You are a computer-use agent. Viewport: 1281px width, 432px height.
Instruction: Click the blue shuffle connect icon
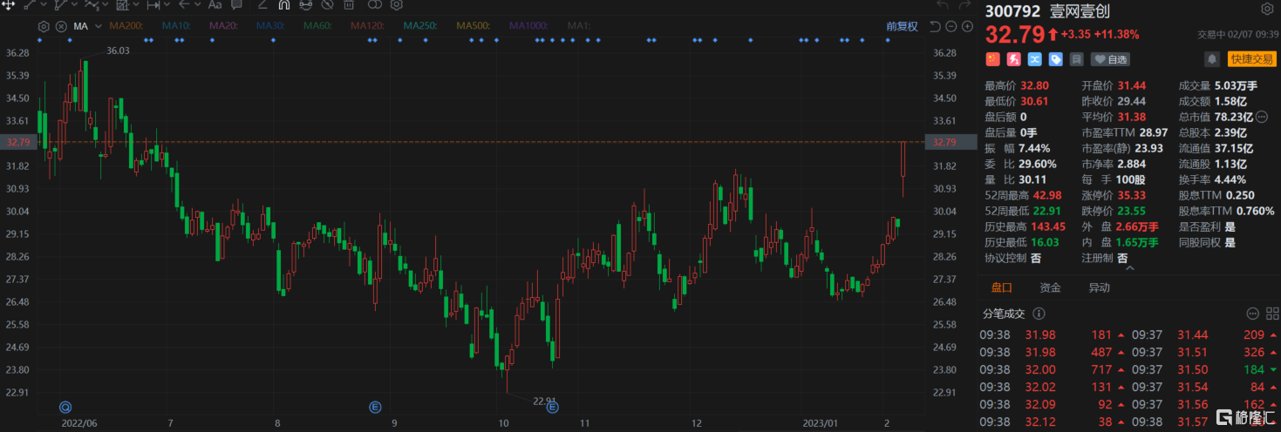point(1035,59)
